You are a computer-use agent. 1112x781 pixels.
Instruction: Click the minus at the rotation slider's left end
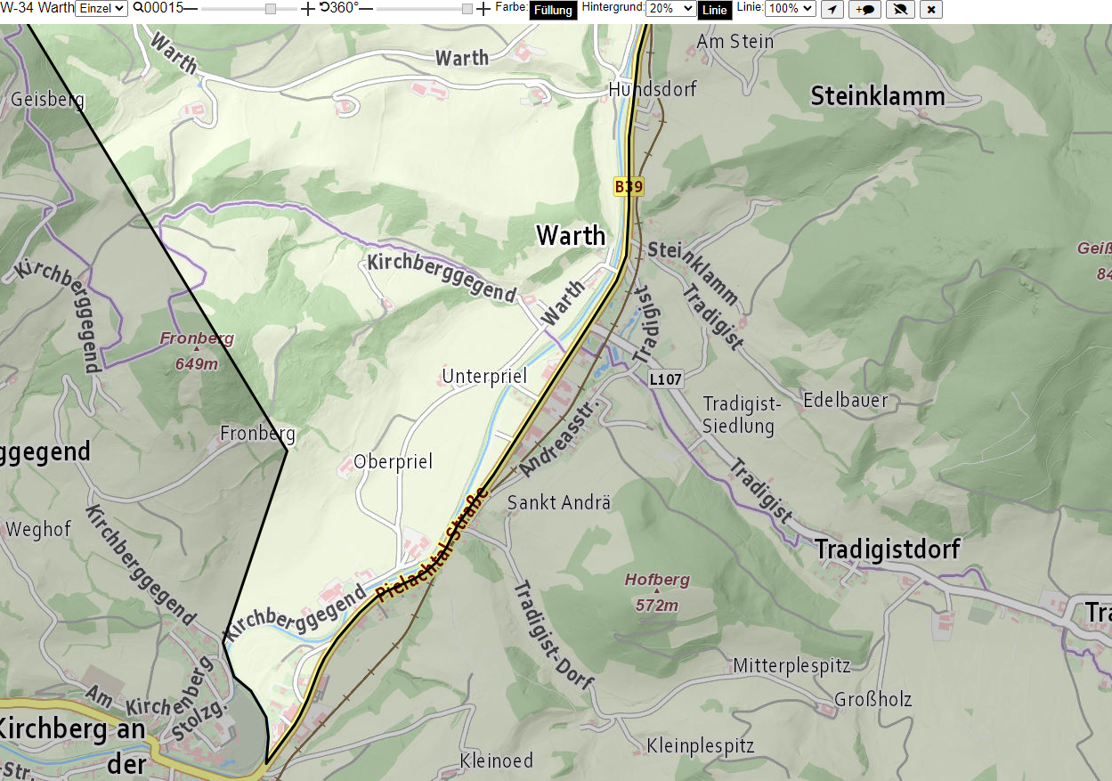[x=366, y=9]
